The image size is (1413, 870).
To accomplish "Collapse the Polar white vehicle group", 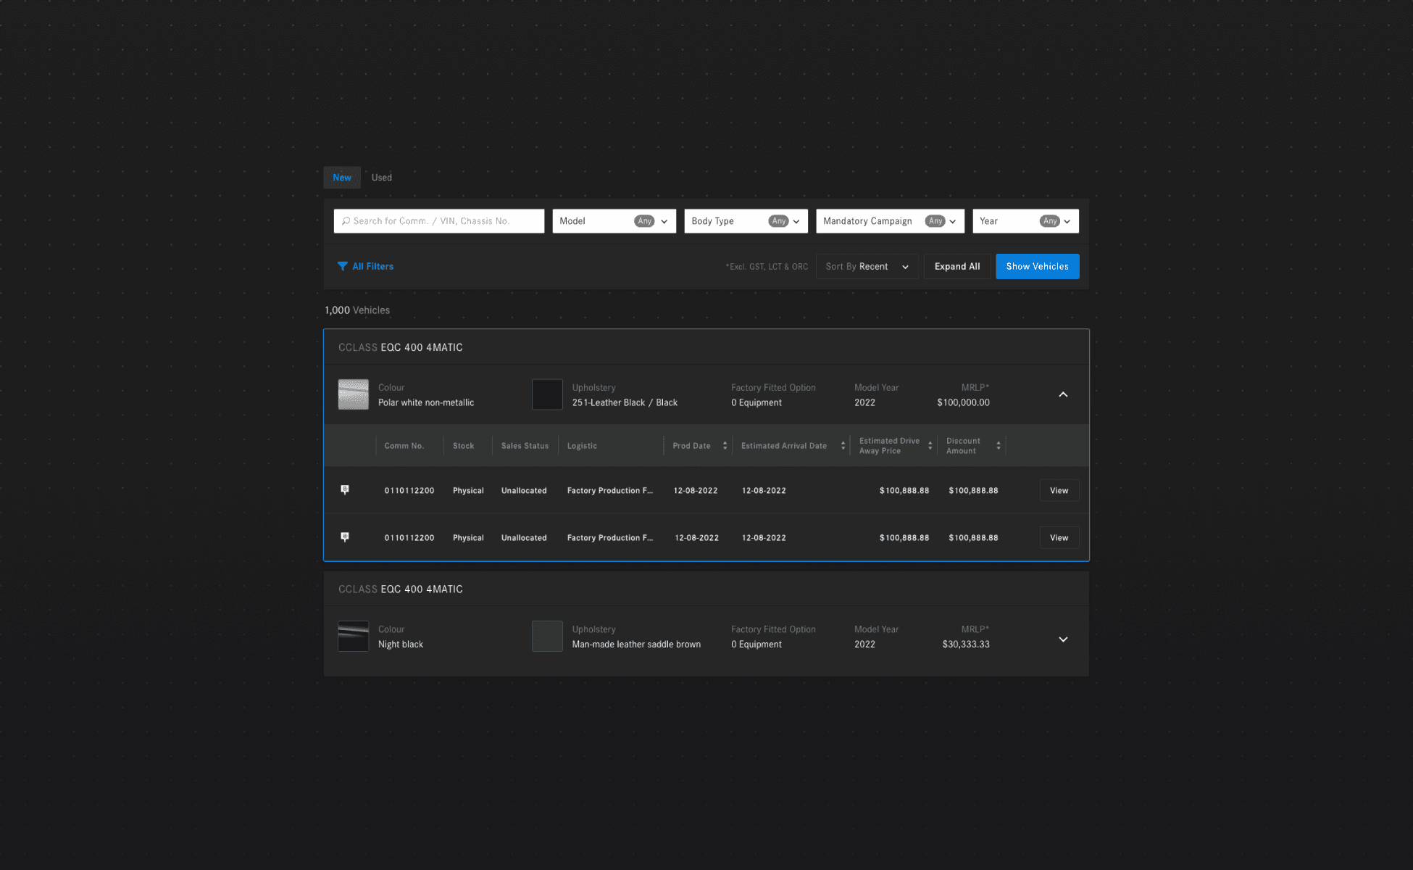I will pyautogui.click(x=1063, y=394).
